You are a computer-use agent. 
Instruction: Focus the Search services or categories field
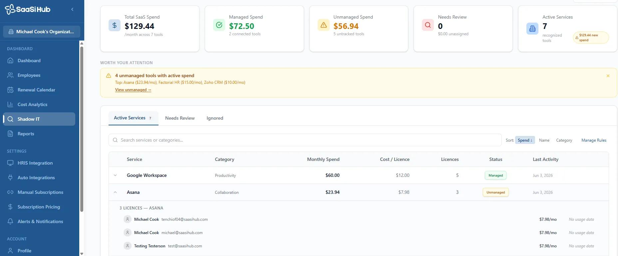(305, 140)
